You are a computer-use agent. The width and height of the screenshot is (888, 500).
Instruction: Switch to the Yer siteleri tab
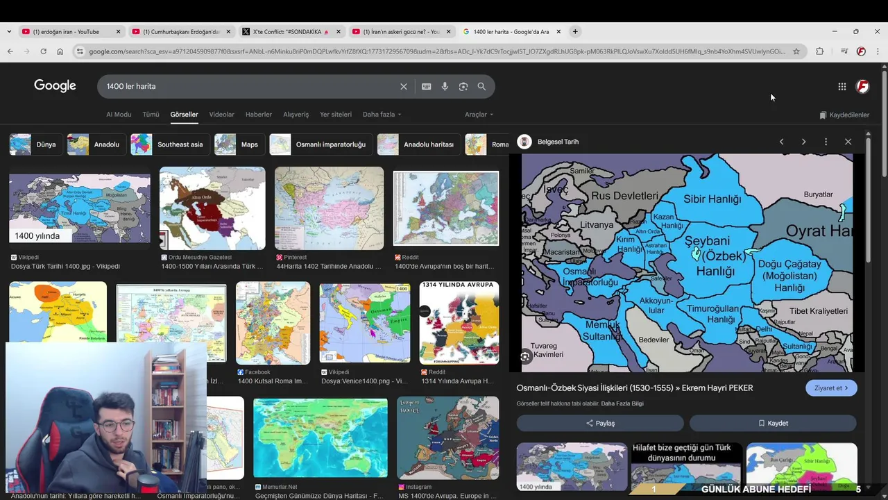(x=336, y=115)
